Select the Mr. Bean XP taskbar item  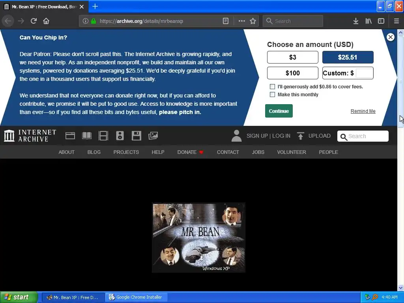pyautogui.click(x=73, y=297)
